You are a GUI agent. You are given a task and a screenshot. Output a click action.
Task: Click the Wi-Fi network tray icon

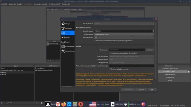click(125, 104)
